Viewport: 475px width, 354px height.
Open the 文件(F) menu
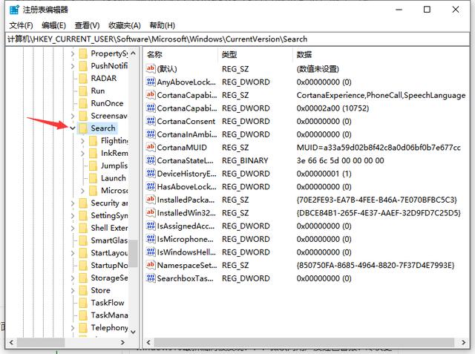[21, 25]
